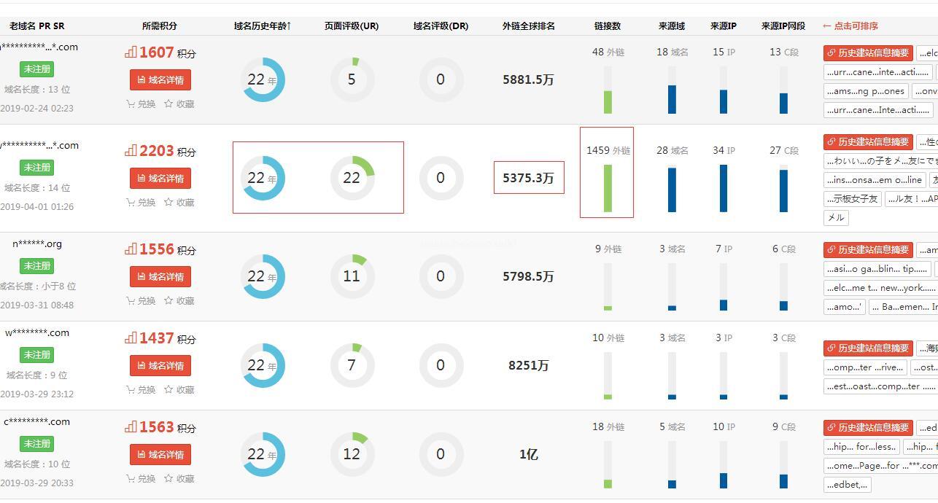Viewport: 938px width, 503px height.
Task: Click the 未注册 badge under w********.com
Action: pyautogui.click(x=36, y=355)
